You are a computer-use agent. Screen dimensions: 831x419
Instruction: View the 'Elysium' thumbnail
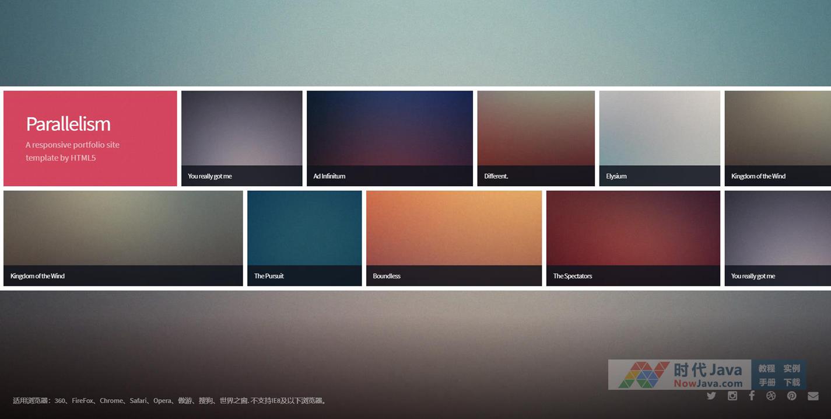(x=660, y=138)
